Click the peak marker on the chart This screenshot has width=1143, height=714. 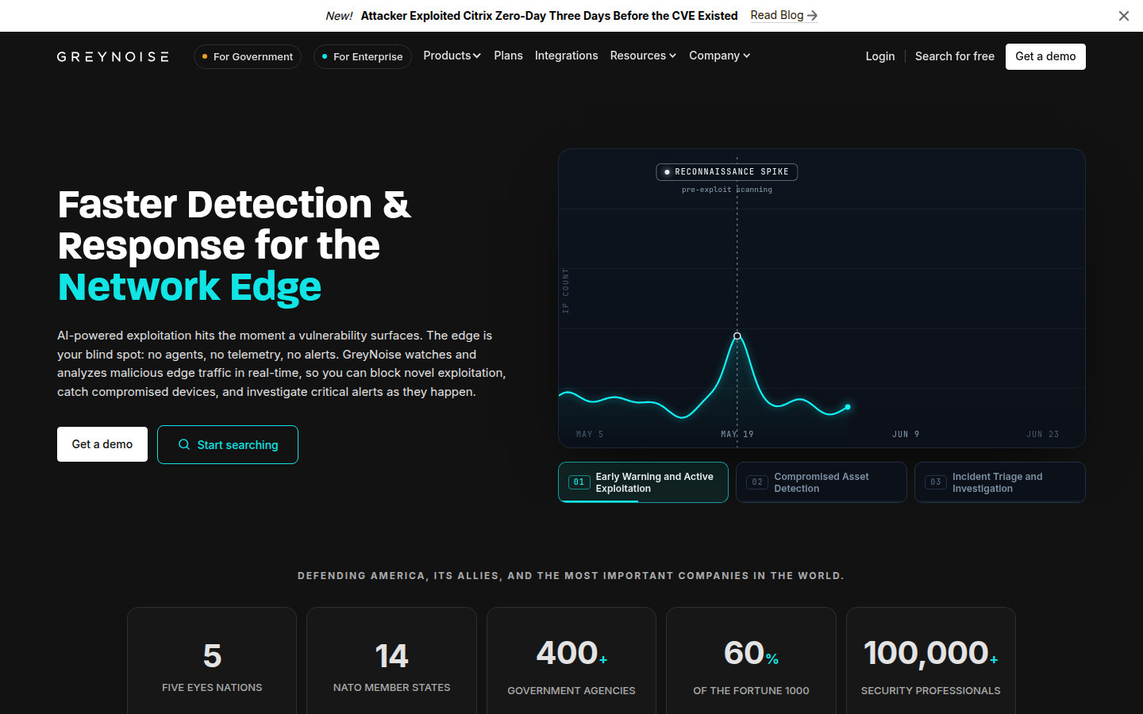click(737, 336)
